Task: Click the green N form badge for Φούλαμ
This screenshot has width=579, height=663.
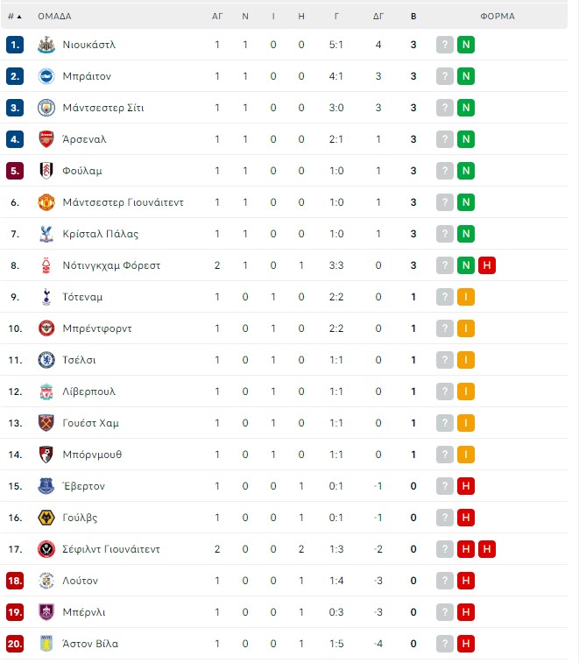Action: 466,171
